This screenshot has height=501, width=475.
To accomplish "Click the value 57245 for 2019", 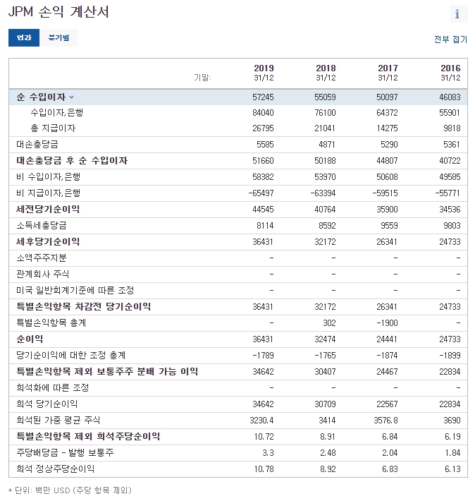I will [263, 97].
